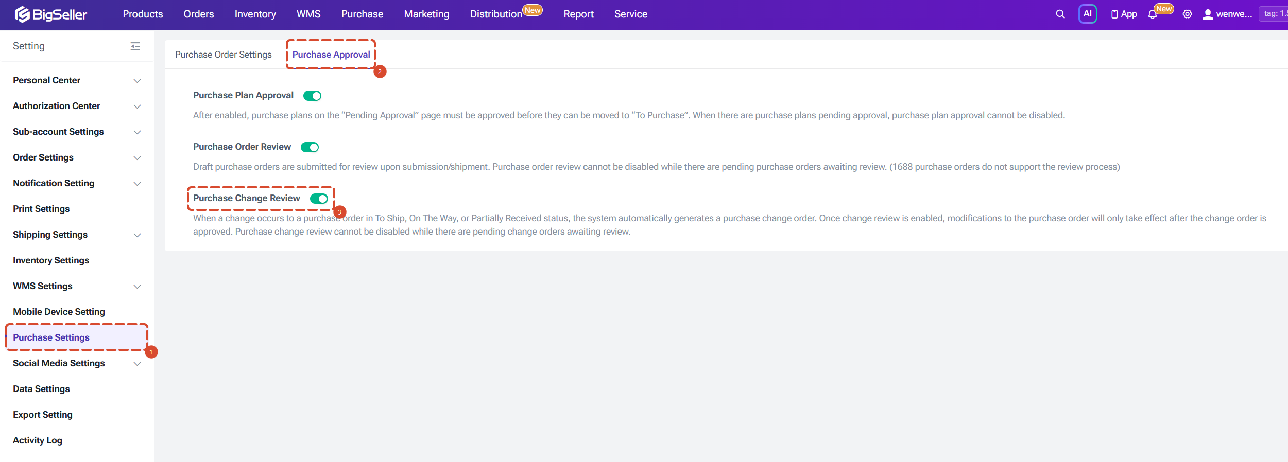The image size is (1288, 462).
Task: Click the BigSeller logo
Action: click(51, 14)
